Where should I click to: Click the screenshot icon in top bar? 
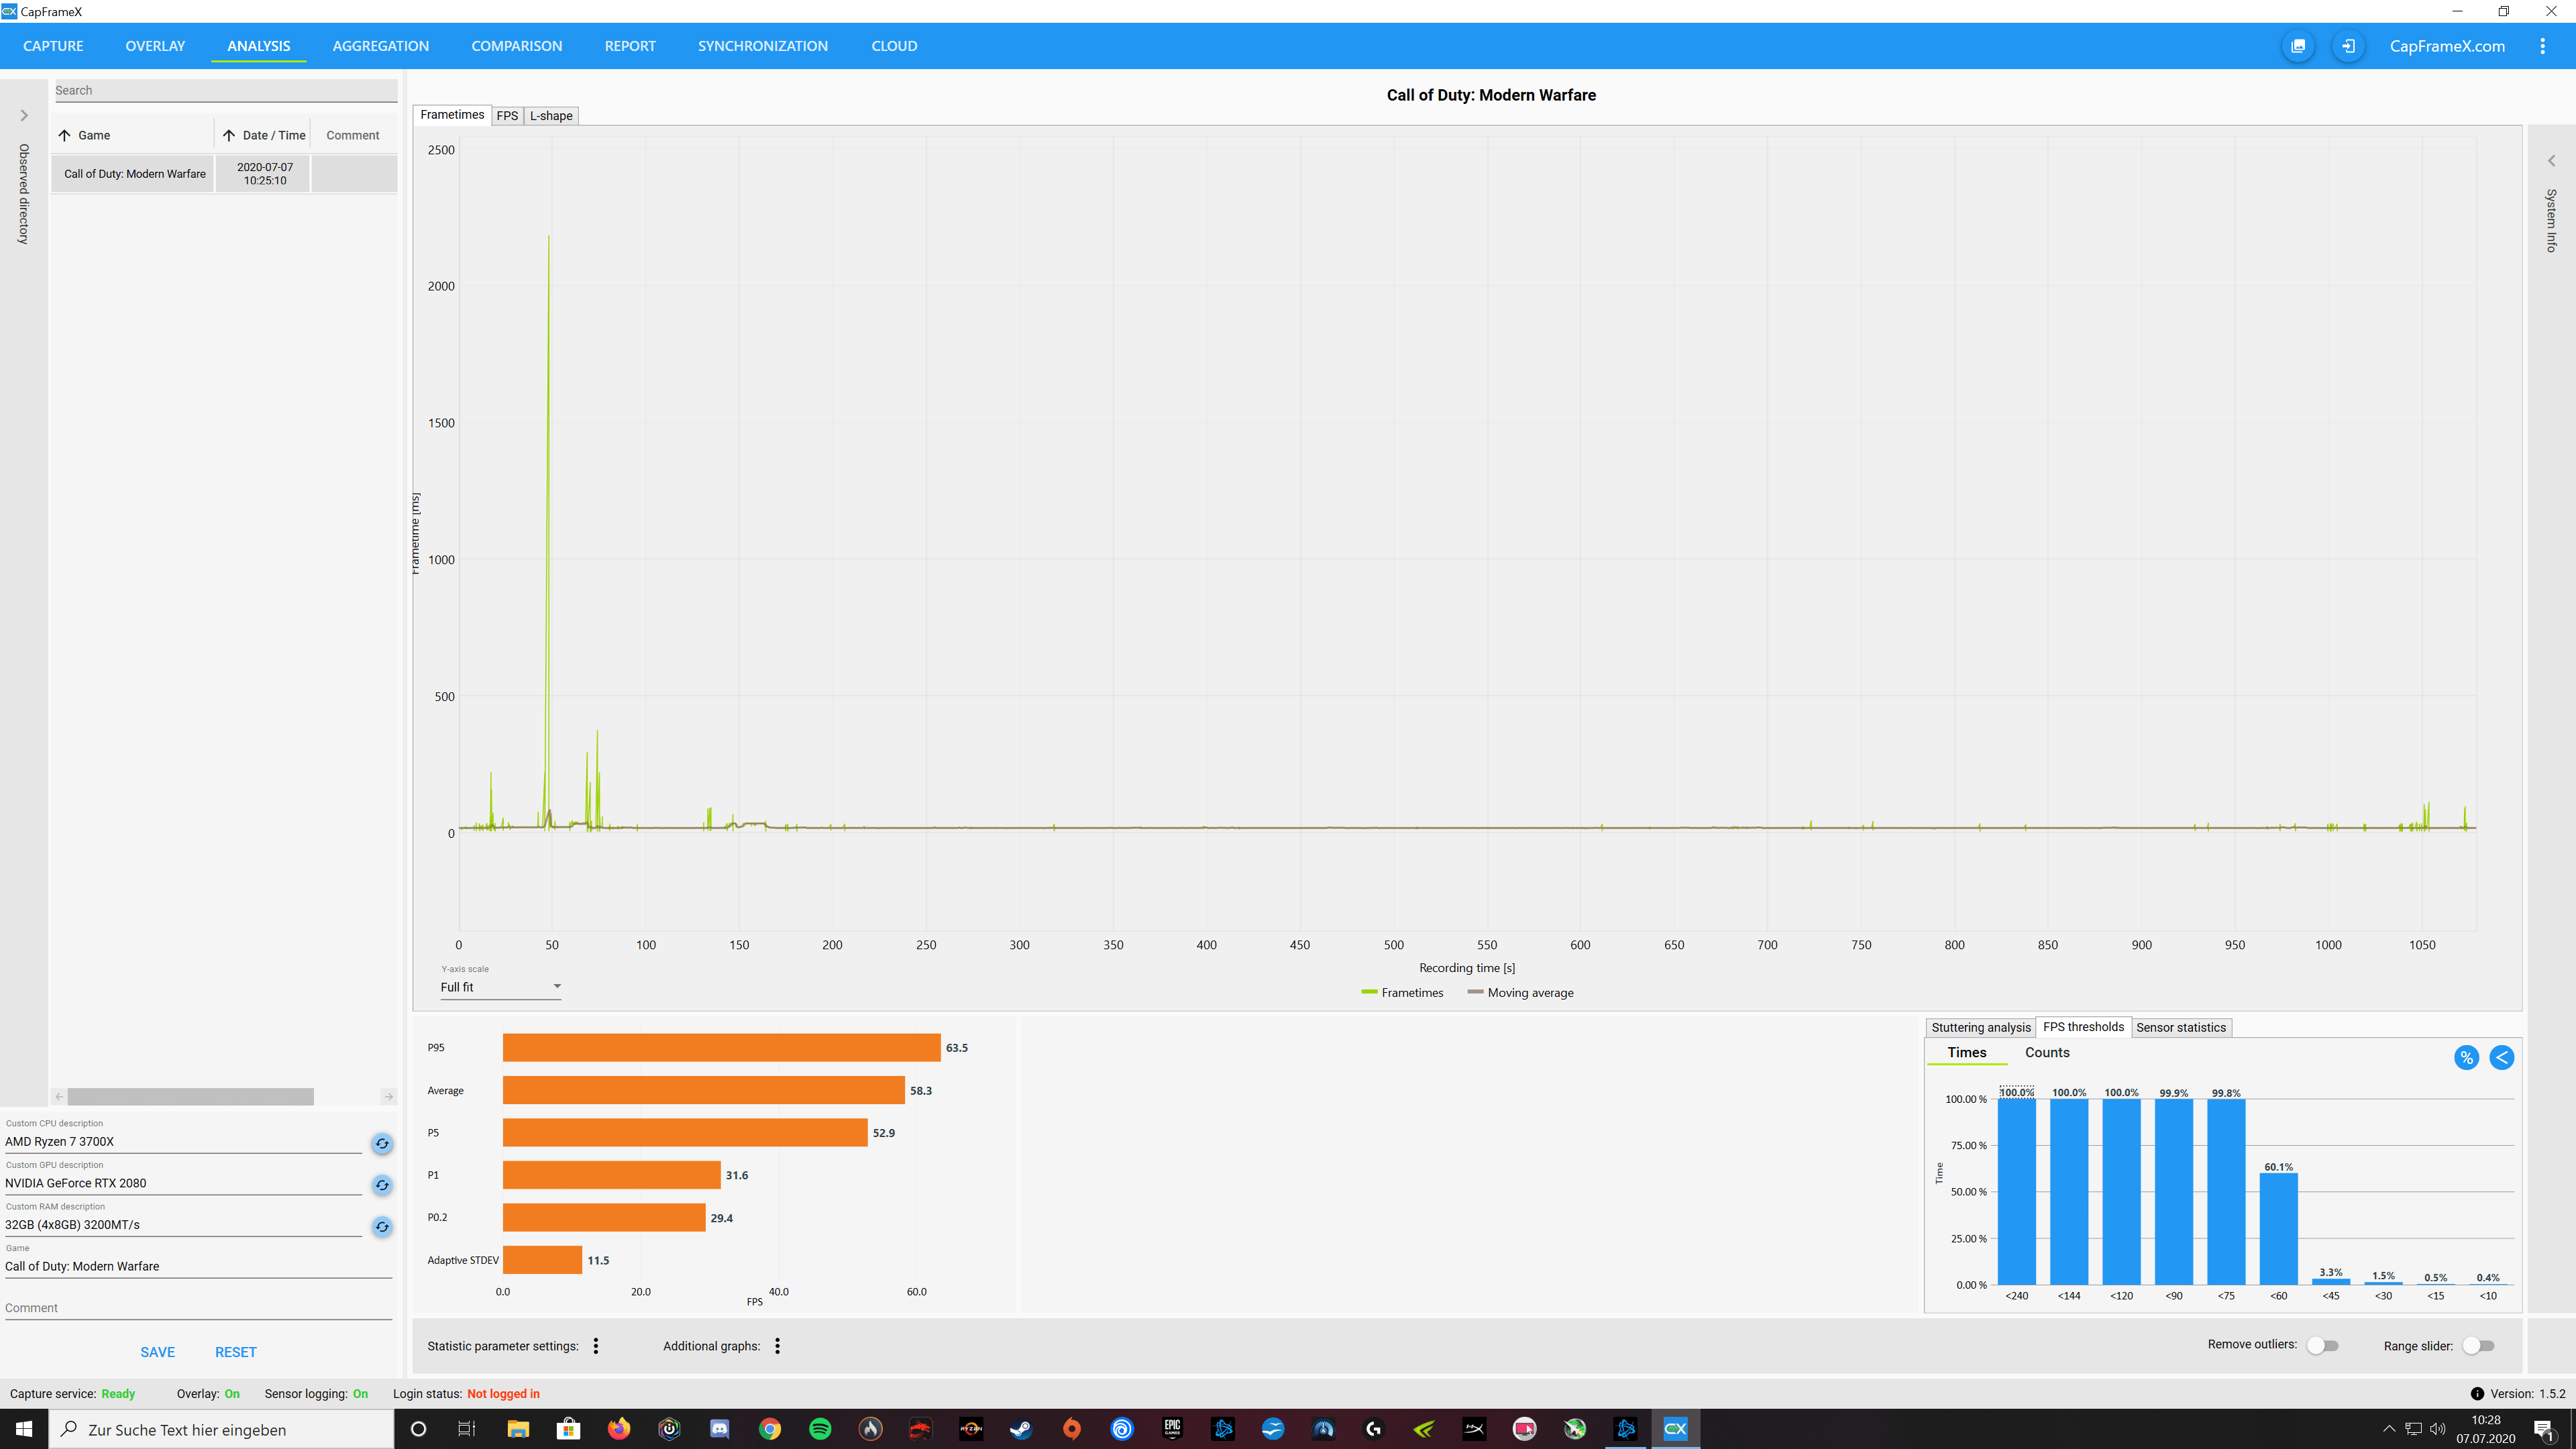[2298, 46]
